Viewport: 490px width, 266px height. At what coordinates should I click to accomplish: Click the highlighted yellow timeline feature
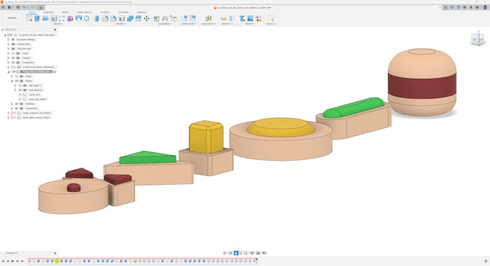57,261
